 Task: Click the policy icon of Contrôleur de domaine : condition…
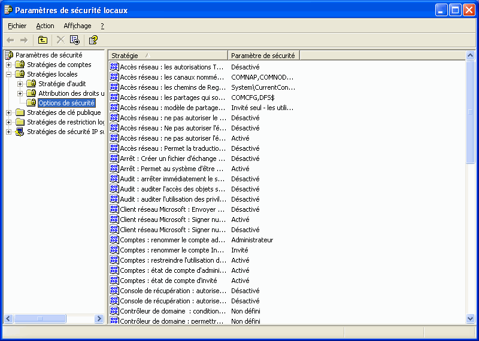[114, 310]
